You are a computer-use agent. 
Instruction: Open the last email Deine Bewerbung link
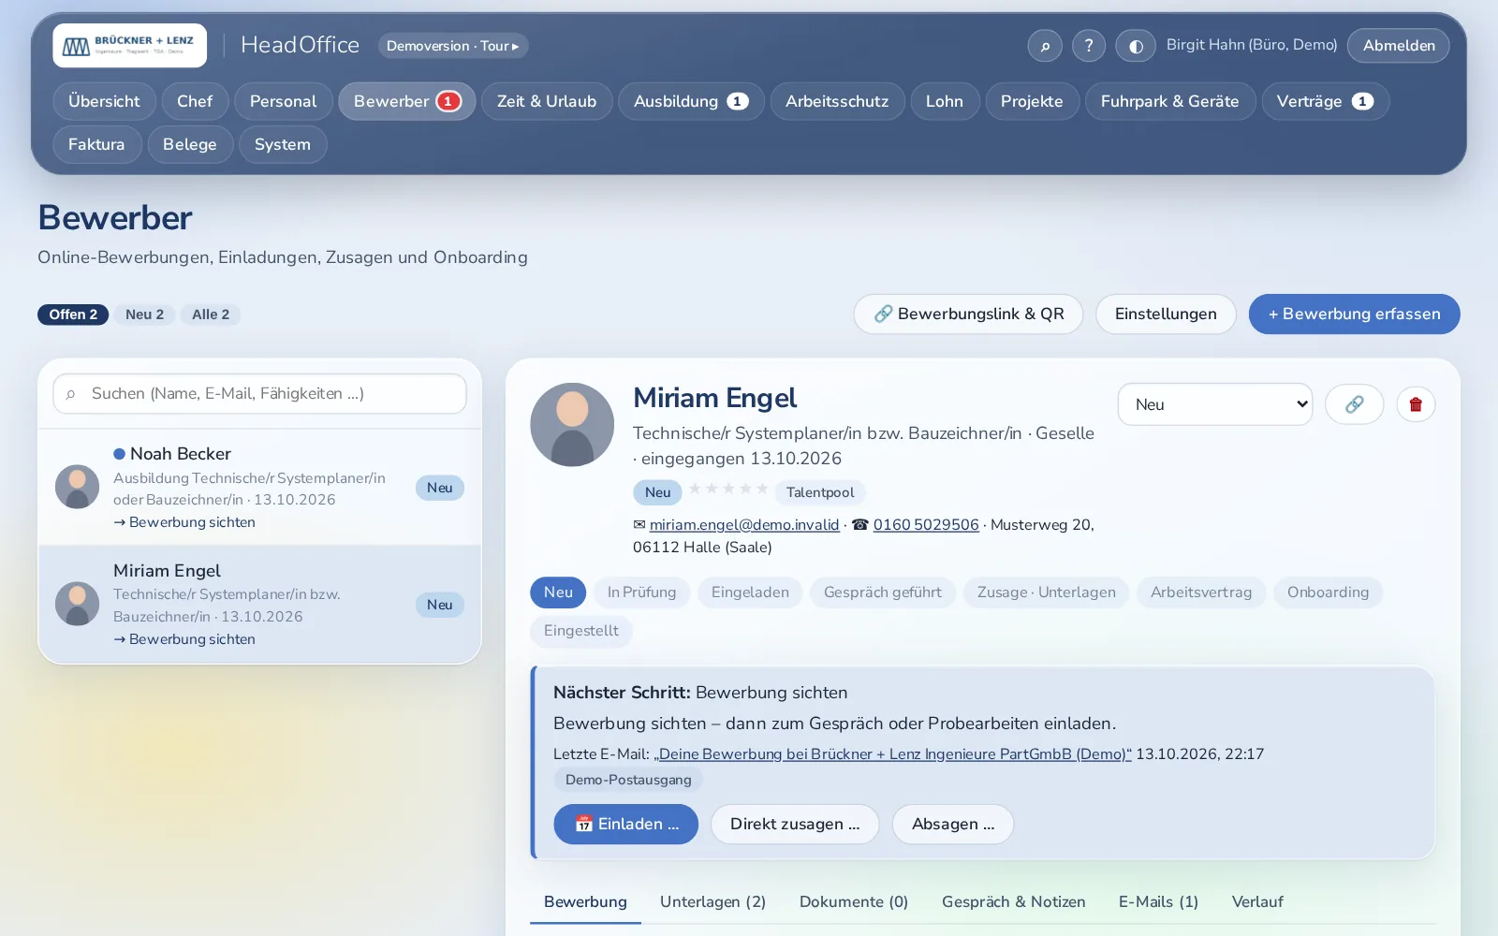tap(892, 754)
